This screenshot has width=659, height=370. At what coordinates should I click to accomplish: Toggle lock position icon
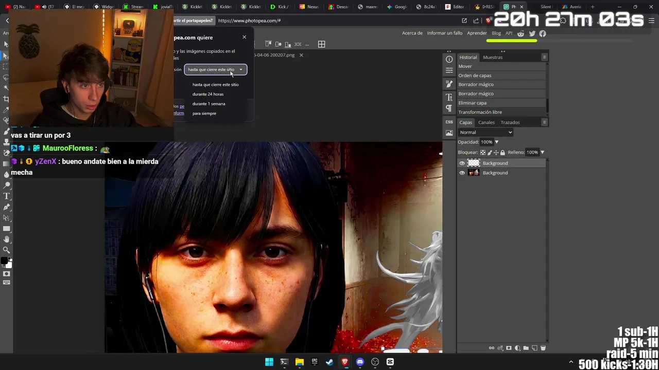pyautogui.click(x=496, y=152)
